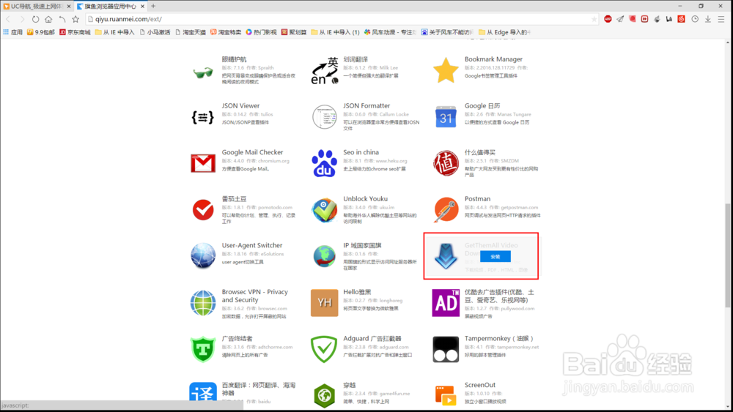Open the 9.9包邮 bookmark

(40, 32)
